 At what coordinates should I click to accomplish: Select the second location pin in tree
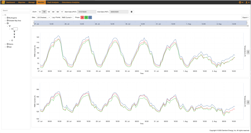[x=14, y=34]
